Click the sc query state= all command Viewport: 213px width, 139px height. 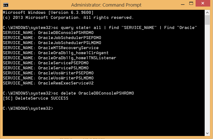[77, 28]
